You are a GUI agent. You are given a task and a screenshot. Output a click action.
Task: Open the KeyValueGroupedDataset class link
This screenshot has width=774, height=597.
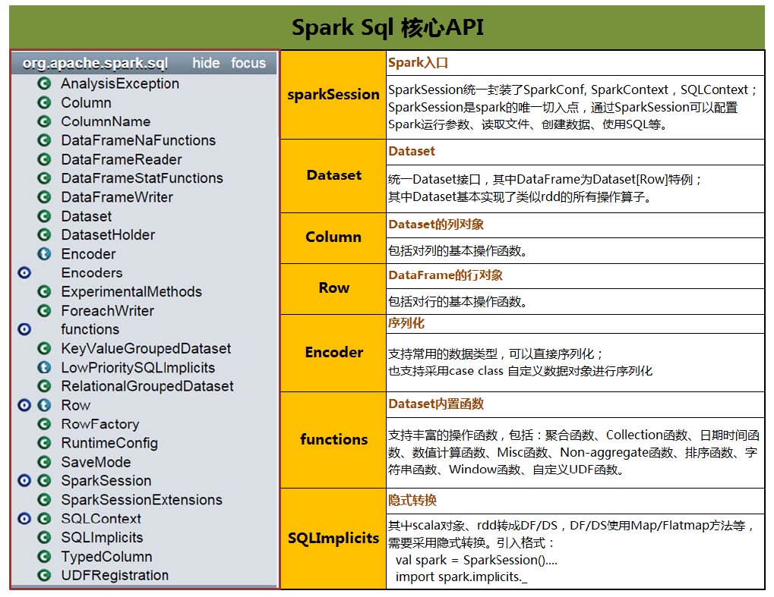[146, 348]
